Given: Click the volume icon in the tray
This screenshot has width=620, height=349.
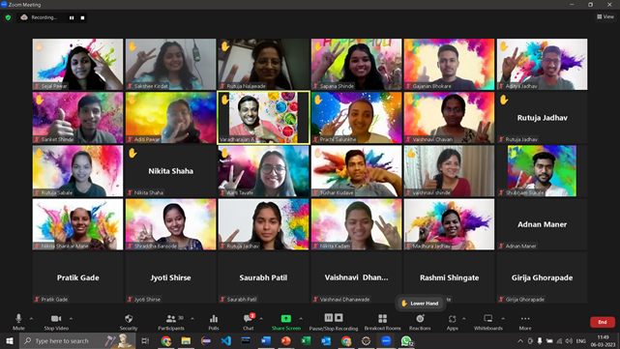Looking at the screenshot, I should pos(569,340).
